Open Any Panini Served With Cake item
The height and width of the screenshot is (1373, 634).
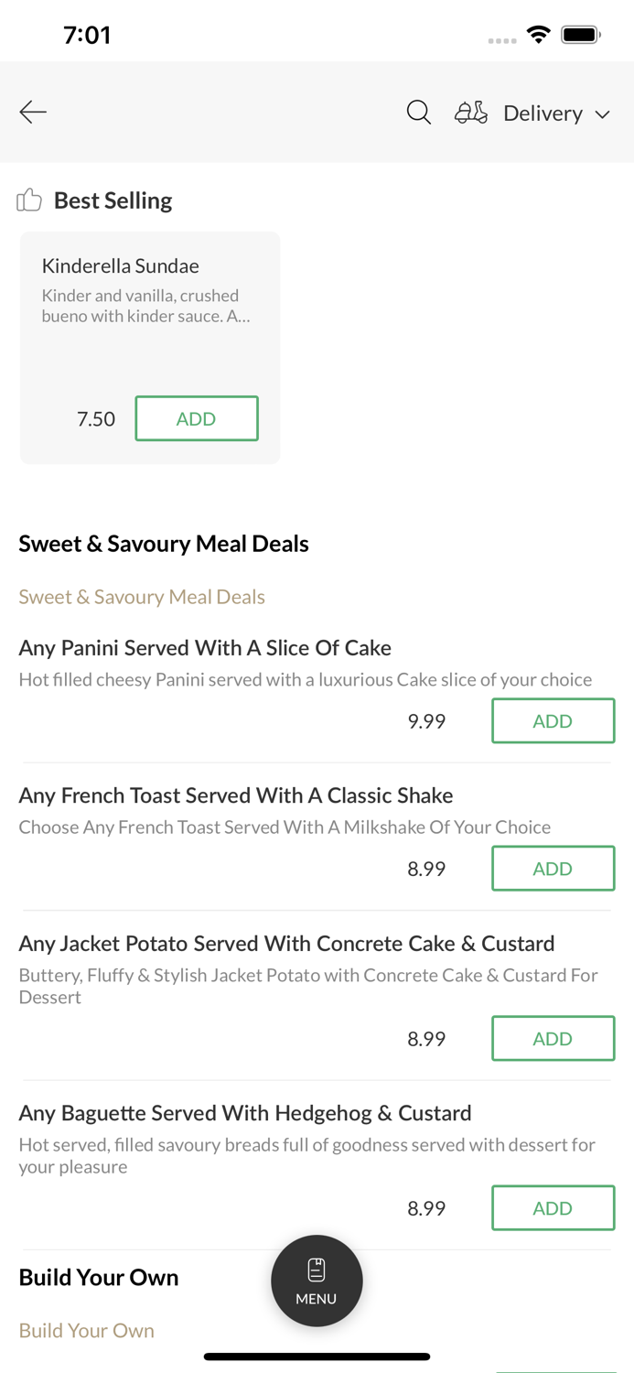205,648
